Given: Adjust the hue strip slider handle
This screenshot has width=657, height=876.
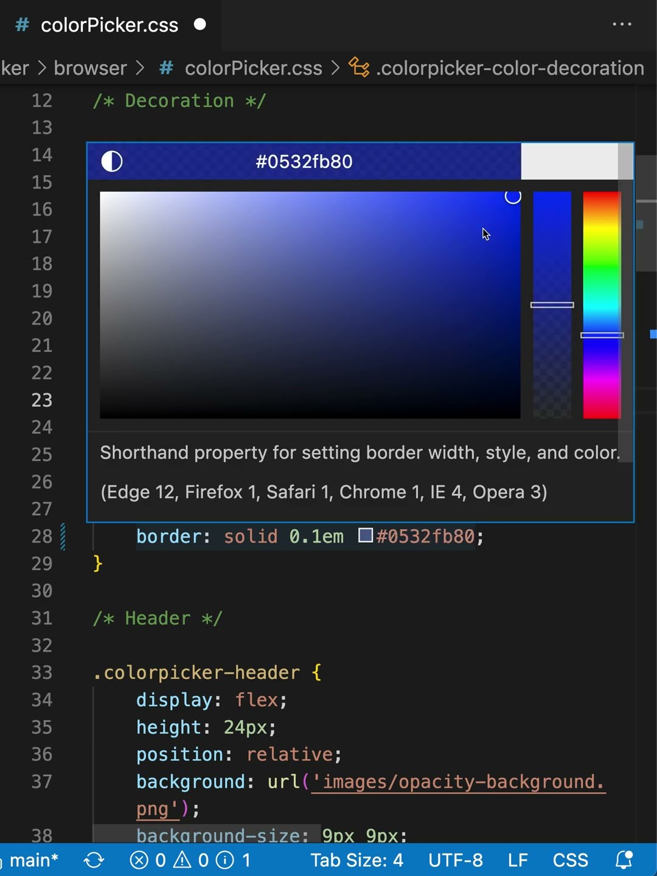Looking at the screenshot, I should pos(602,335).
